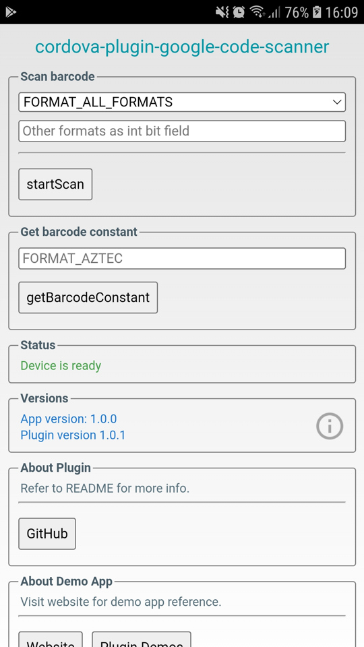Tap the Play Store icon in status bar
Viewport: 364px width, 647px height.
coord(11,12)
